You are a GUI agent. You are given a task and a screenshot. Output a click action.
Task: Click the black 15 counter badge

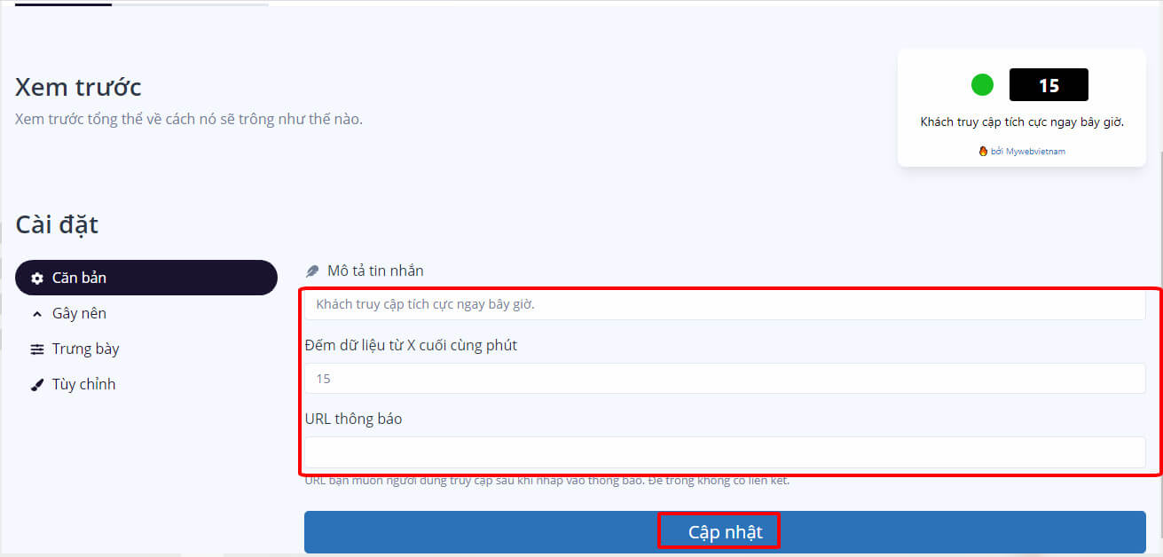pyautogui.click(x=1049, y=85)
